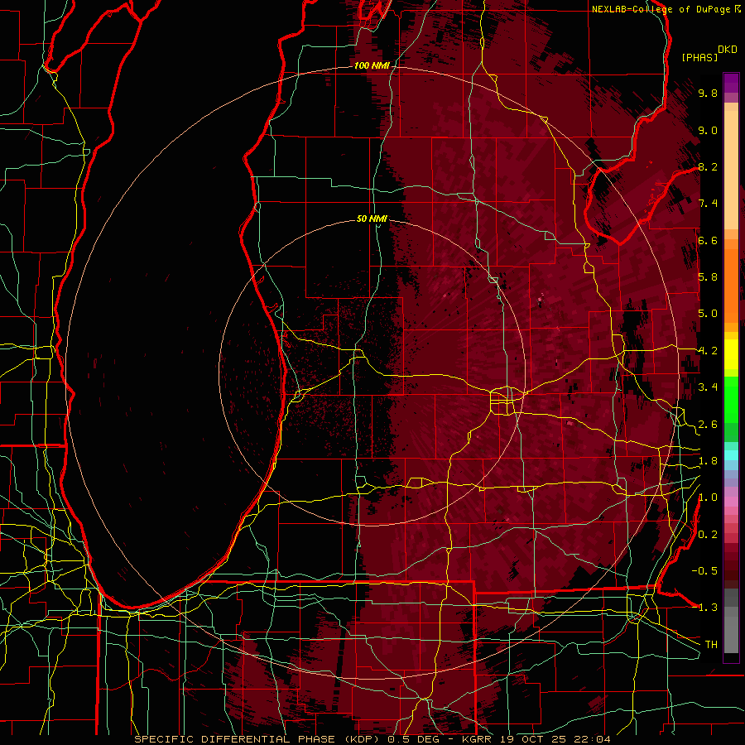Select the orange band in color scale
The height and width of the screenshot is (745, 745).
click(731, 285)
